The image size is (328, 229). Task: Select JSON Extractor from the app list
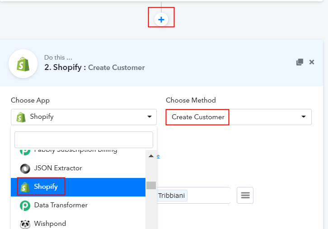(78, 168)
